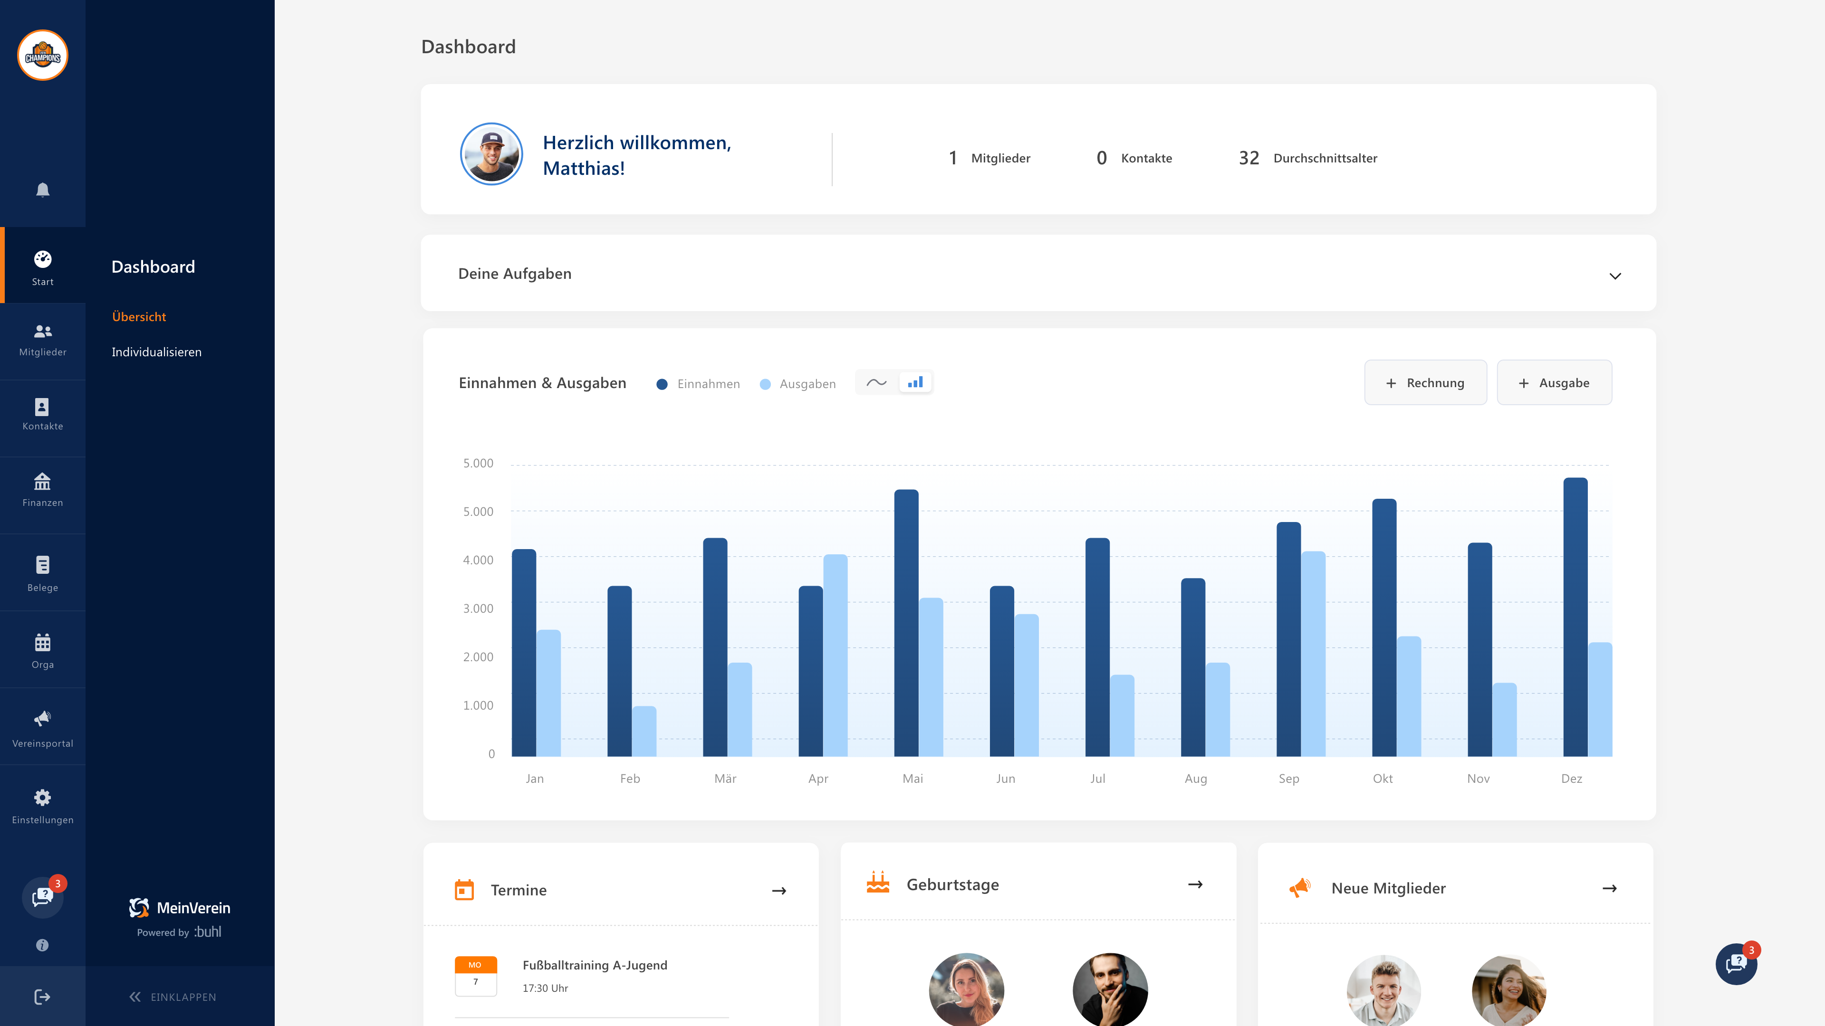The width and height of the screenshot is (1825, 1026).
Task: Open Mitglieder section in sidebar
Action: (x=42, y=340)
